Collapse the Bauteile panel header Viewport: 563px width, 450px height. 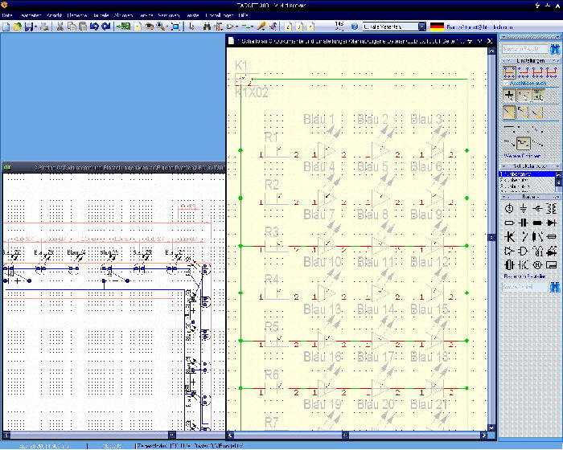tap(529, 196)
